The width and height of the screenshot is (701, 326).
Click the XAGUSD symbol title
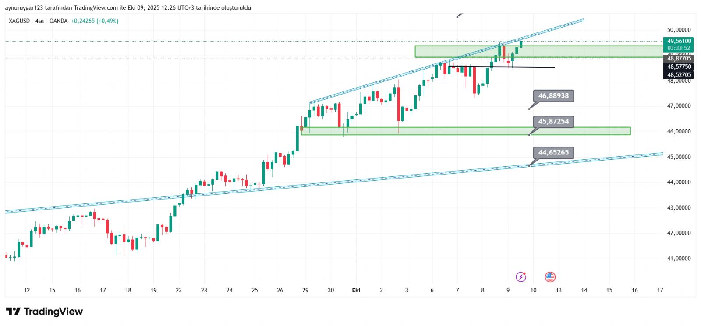(19, 21)
